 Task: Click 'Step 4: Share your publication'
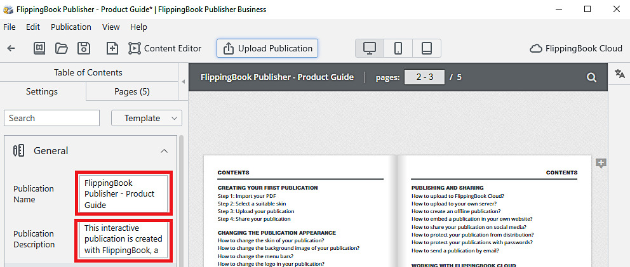pos(254,219)
